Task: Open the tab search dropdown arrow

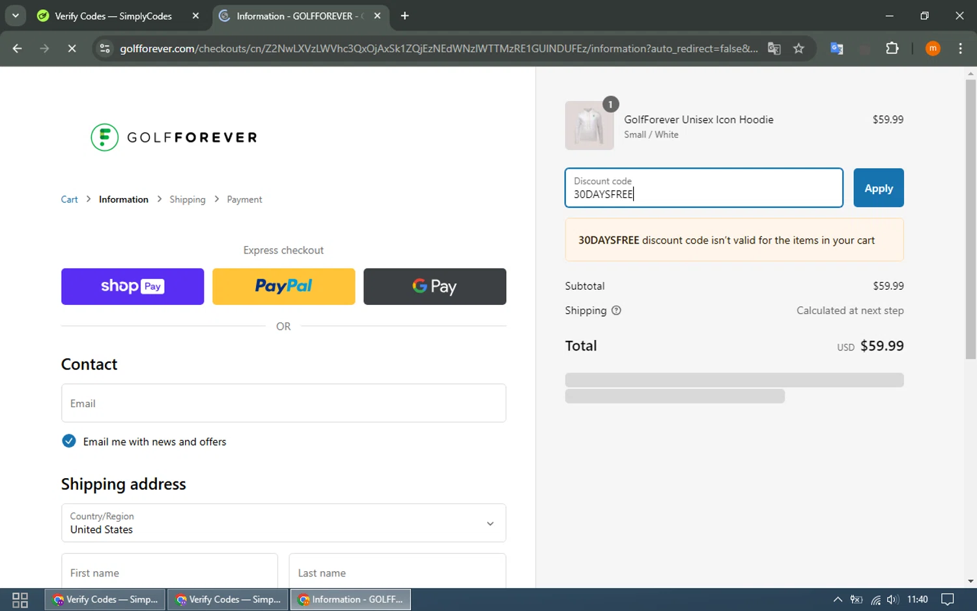Action: [15, 16]
